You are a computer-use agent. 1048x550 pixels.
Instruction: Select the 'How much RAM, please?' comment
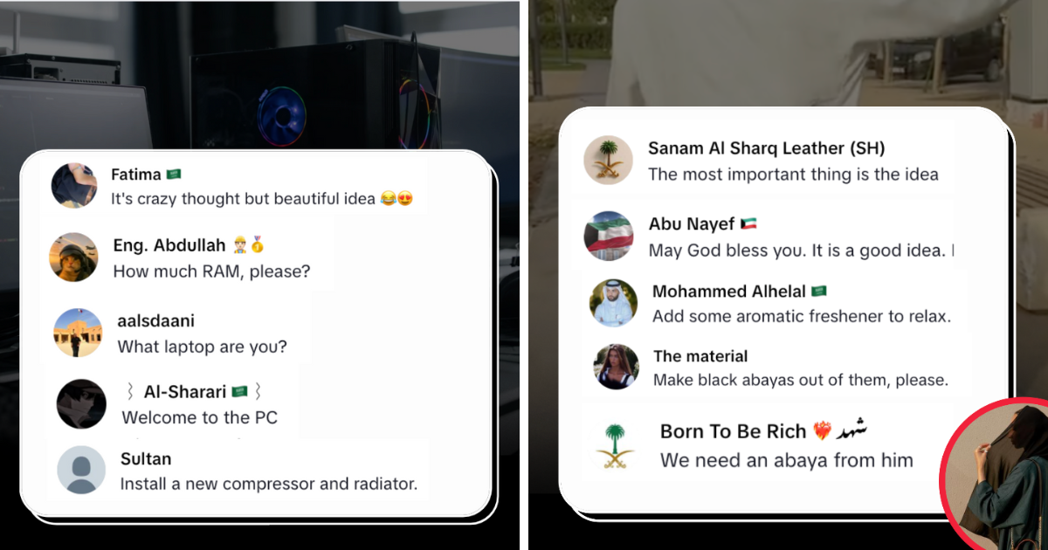(212, 272)
